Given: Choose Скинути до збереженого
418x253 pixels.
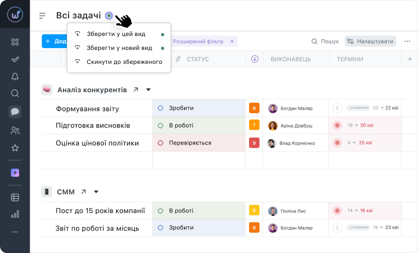Looking at the screenshot, I should pos(124,62).
